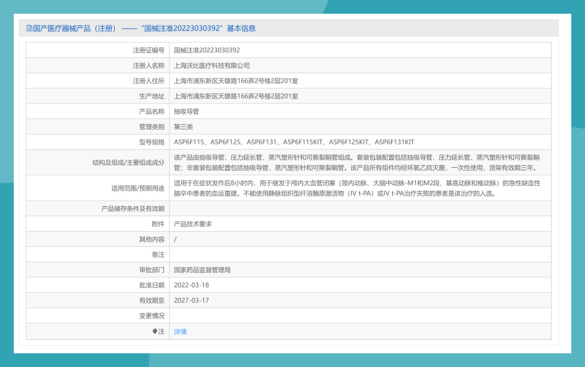585x367 pixels.
Task: Select the 注册人名称 row label
Action: [148, 65]
